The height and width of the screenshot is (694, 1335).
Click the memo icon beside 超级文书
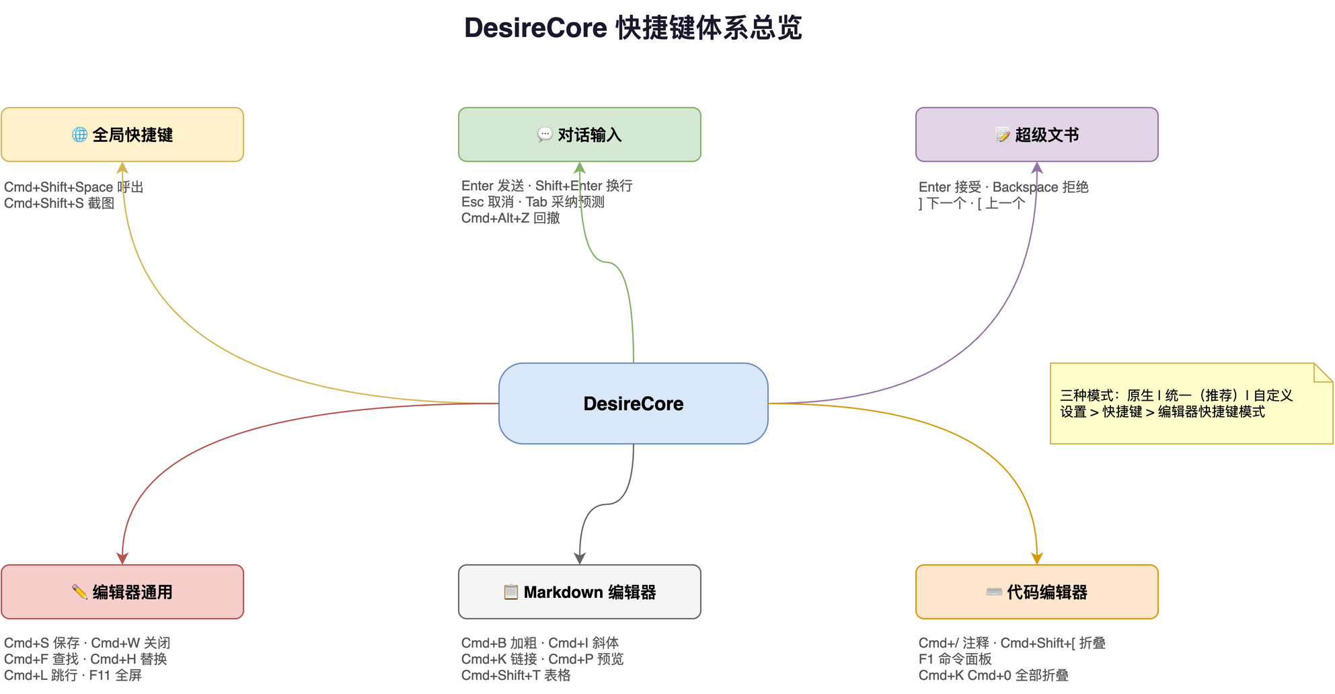pyautogui.click(x=1002, y=134)
